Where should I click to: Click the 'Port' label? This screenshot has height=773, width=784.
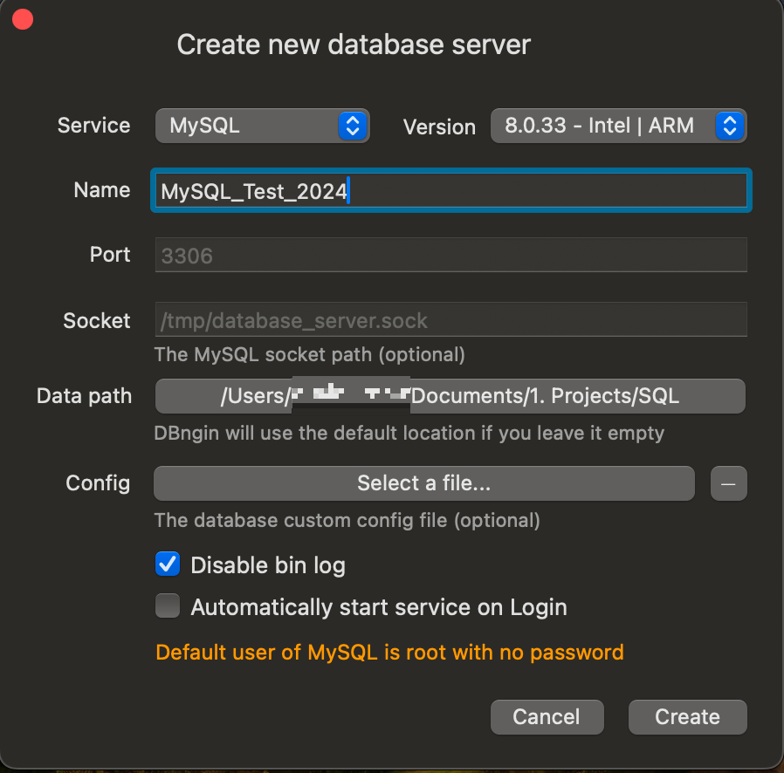click(x=110, y=255)
